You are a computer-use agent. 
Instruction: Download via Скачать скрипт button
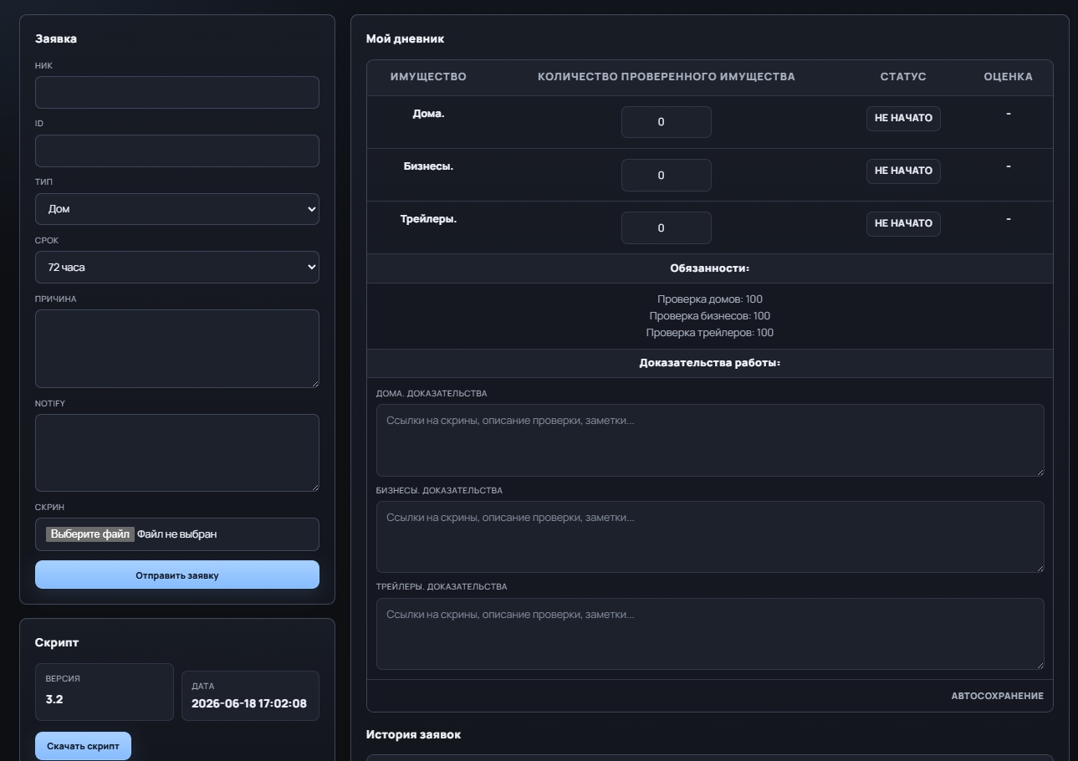(83, 746)
